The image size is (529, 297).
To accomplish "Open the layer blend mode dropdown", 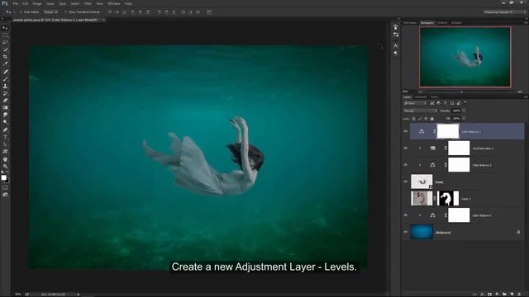I will click(x=420, y=111).
